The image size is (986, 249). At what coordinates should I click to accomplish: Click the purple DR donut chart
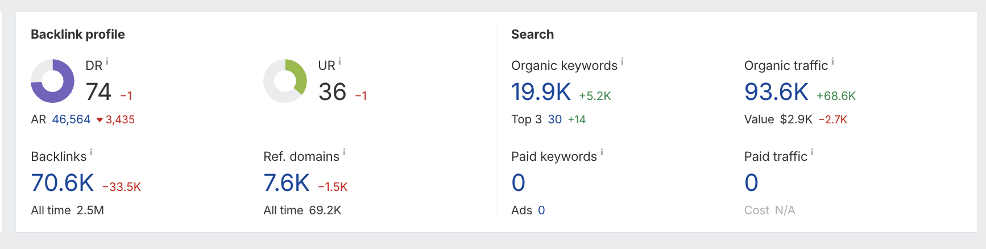tap(52, 81)
